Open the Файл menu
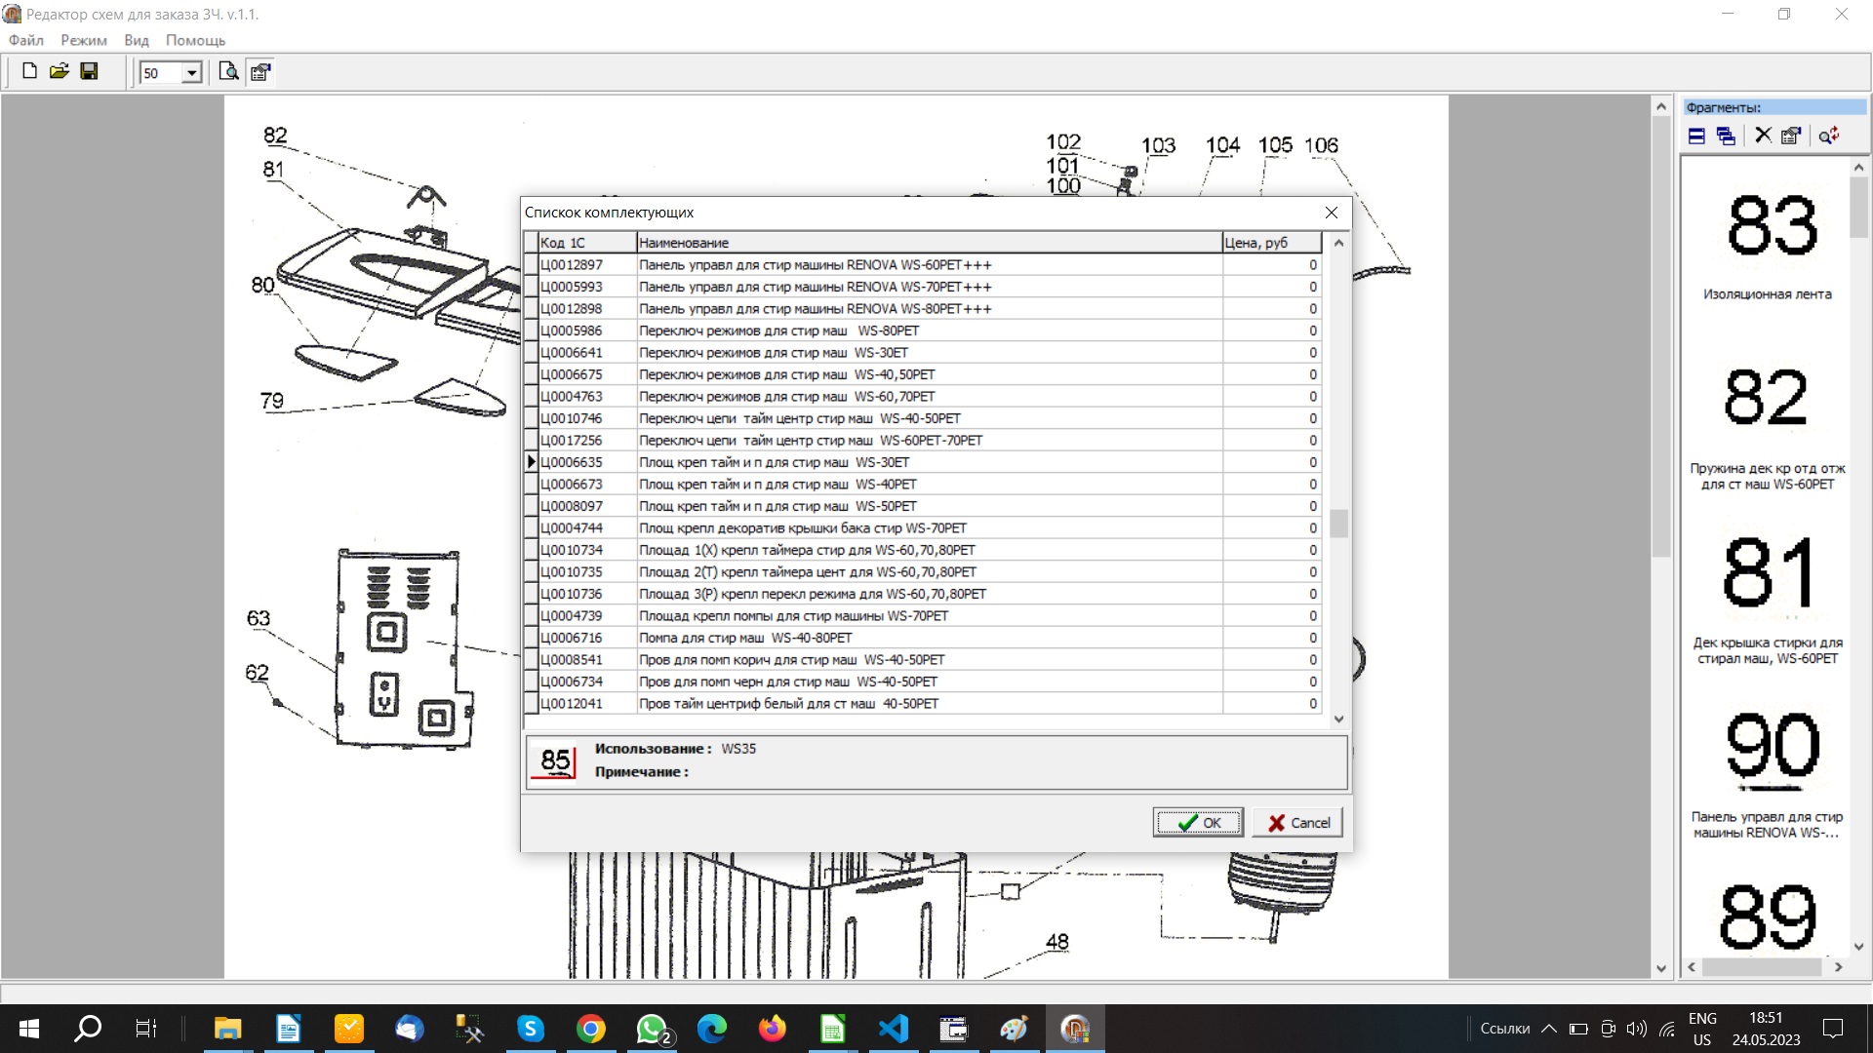Screen dimensions: 1873x1053 [26, 40]
